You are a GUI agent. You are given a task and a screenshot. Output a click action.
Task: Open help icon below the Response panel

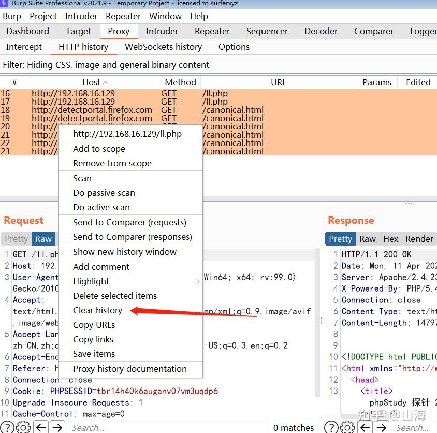[330, 427]
